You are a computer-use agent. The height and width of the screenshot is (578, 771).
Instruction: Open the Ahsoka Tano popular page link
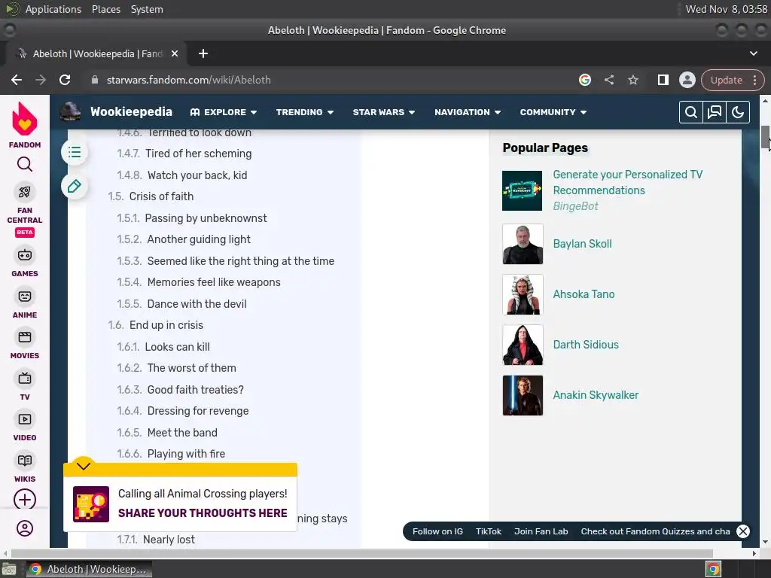[584, 294]
